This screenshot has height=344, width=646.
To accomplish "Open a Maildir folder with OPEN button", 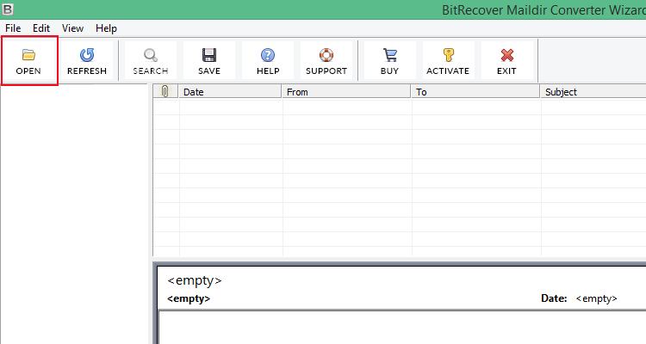I will point(28,60).
